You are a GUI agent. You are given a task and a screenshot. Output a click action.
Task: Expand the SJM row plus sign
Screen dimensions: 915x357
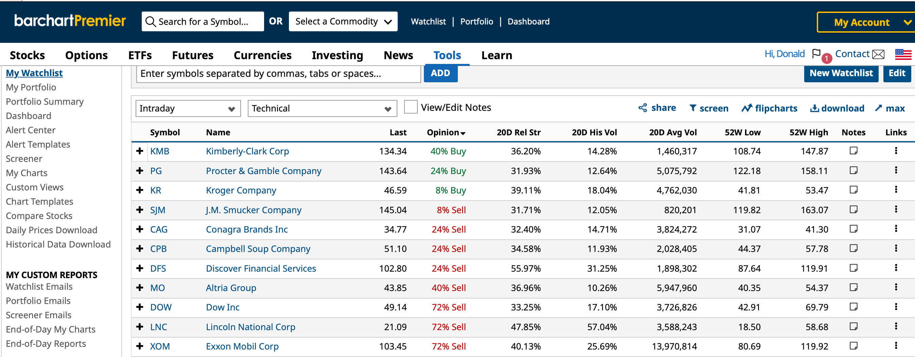(140, 209)
